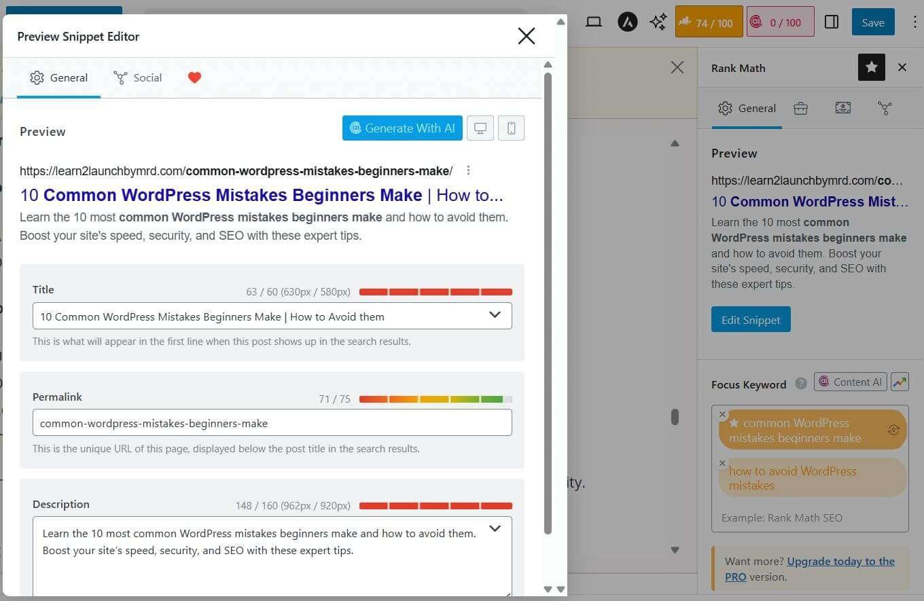924x601 pixels.
Task: Click the Edit Snippet button
Action: pos(751,319)
